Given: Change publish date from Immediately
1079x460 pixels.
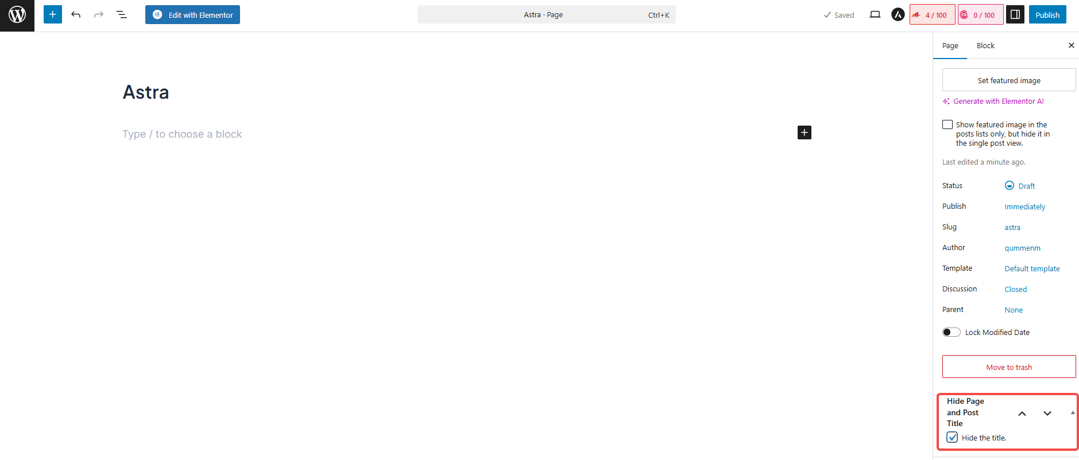Looking at the screenshot, I should tap(1025, 207).
